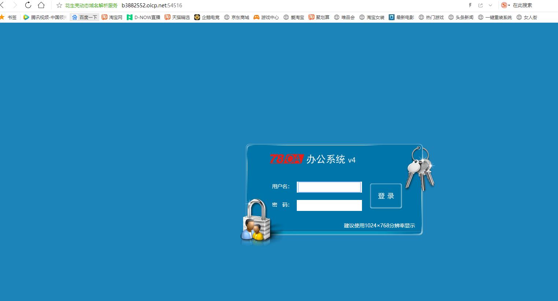Image resolution: width=558 pixels, height=301 pixels.
Task: Open the 企鹅电竞 bookmark icon
Action: 197,17
